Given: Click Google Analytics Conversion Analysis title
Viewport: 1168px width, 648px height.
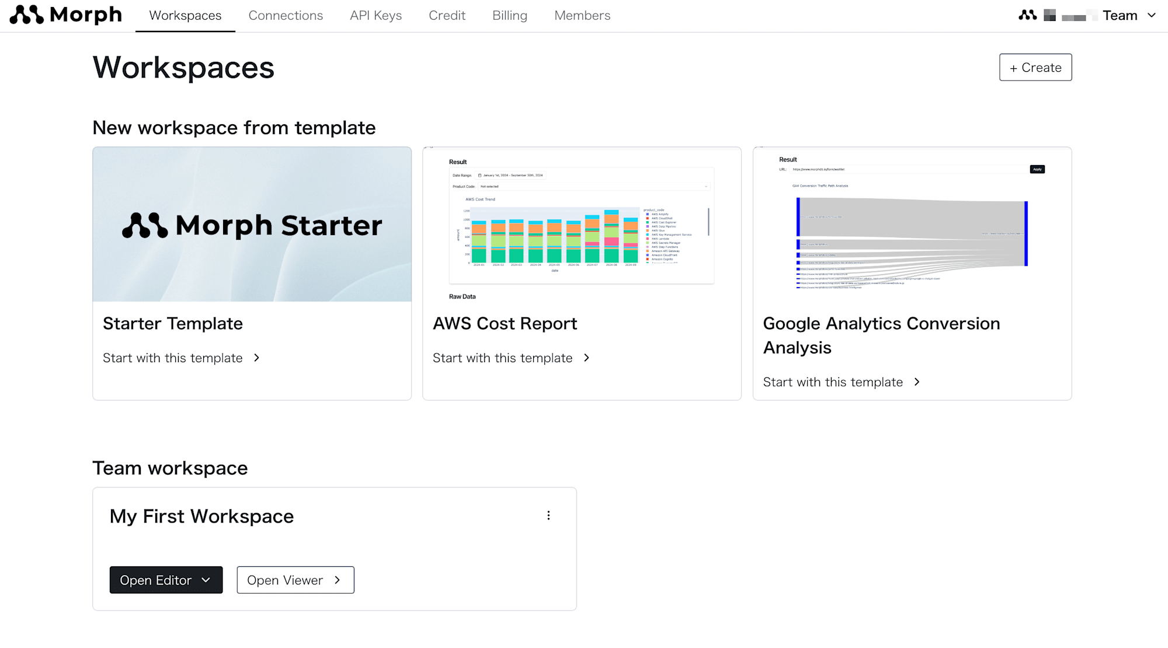Looking at the screenshot, I should [x=881, y=335].
